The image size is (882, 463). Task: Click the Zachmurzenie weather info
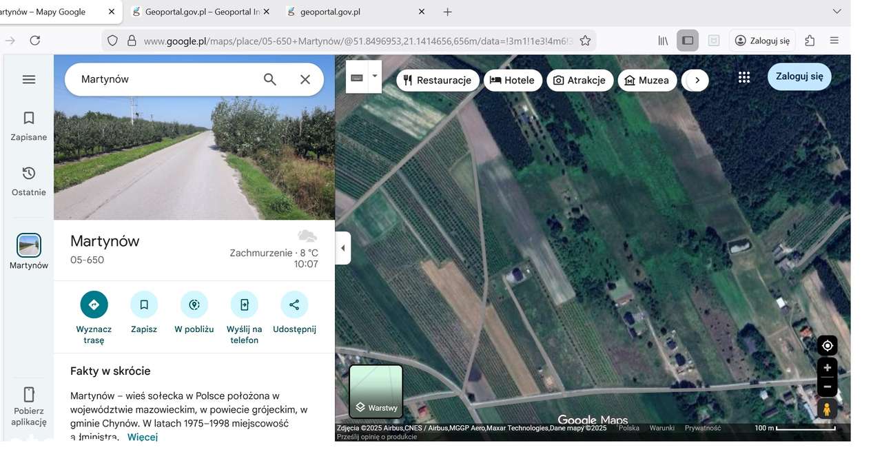tap(274, 253)
